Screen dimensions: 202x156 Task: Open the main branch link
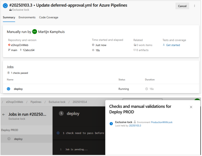14,50
